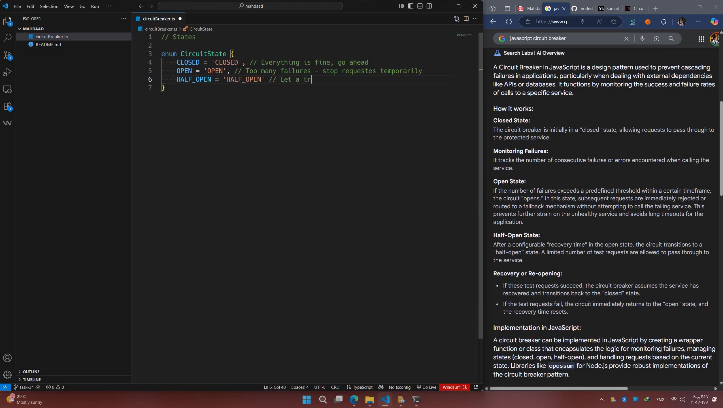Screen dimensions: 723x408
Task: Toggle the Primary Side Bar
Action: (x=411, y=6)
